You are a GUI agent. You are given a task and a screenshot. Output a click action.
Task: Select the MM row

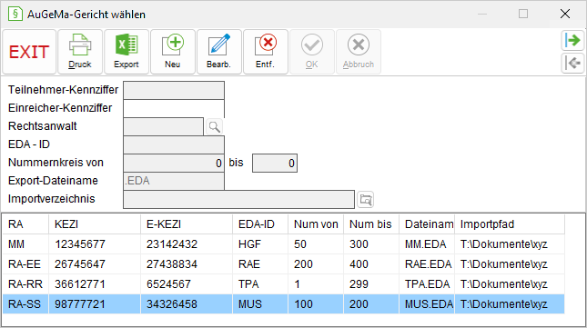(x=283, y=244)
